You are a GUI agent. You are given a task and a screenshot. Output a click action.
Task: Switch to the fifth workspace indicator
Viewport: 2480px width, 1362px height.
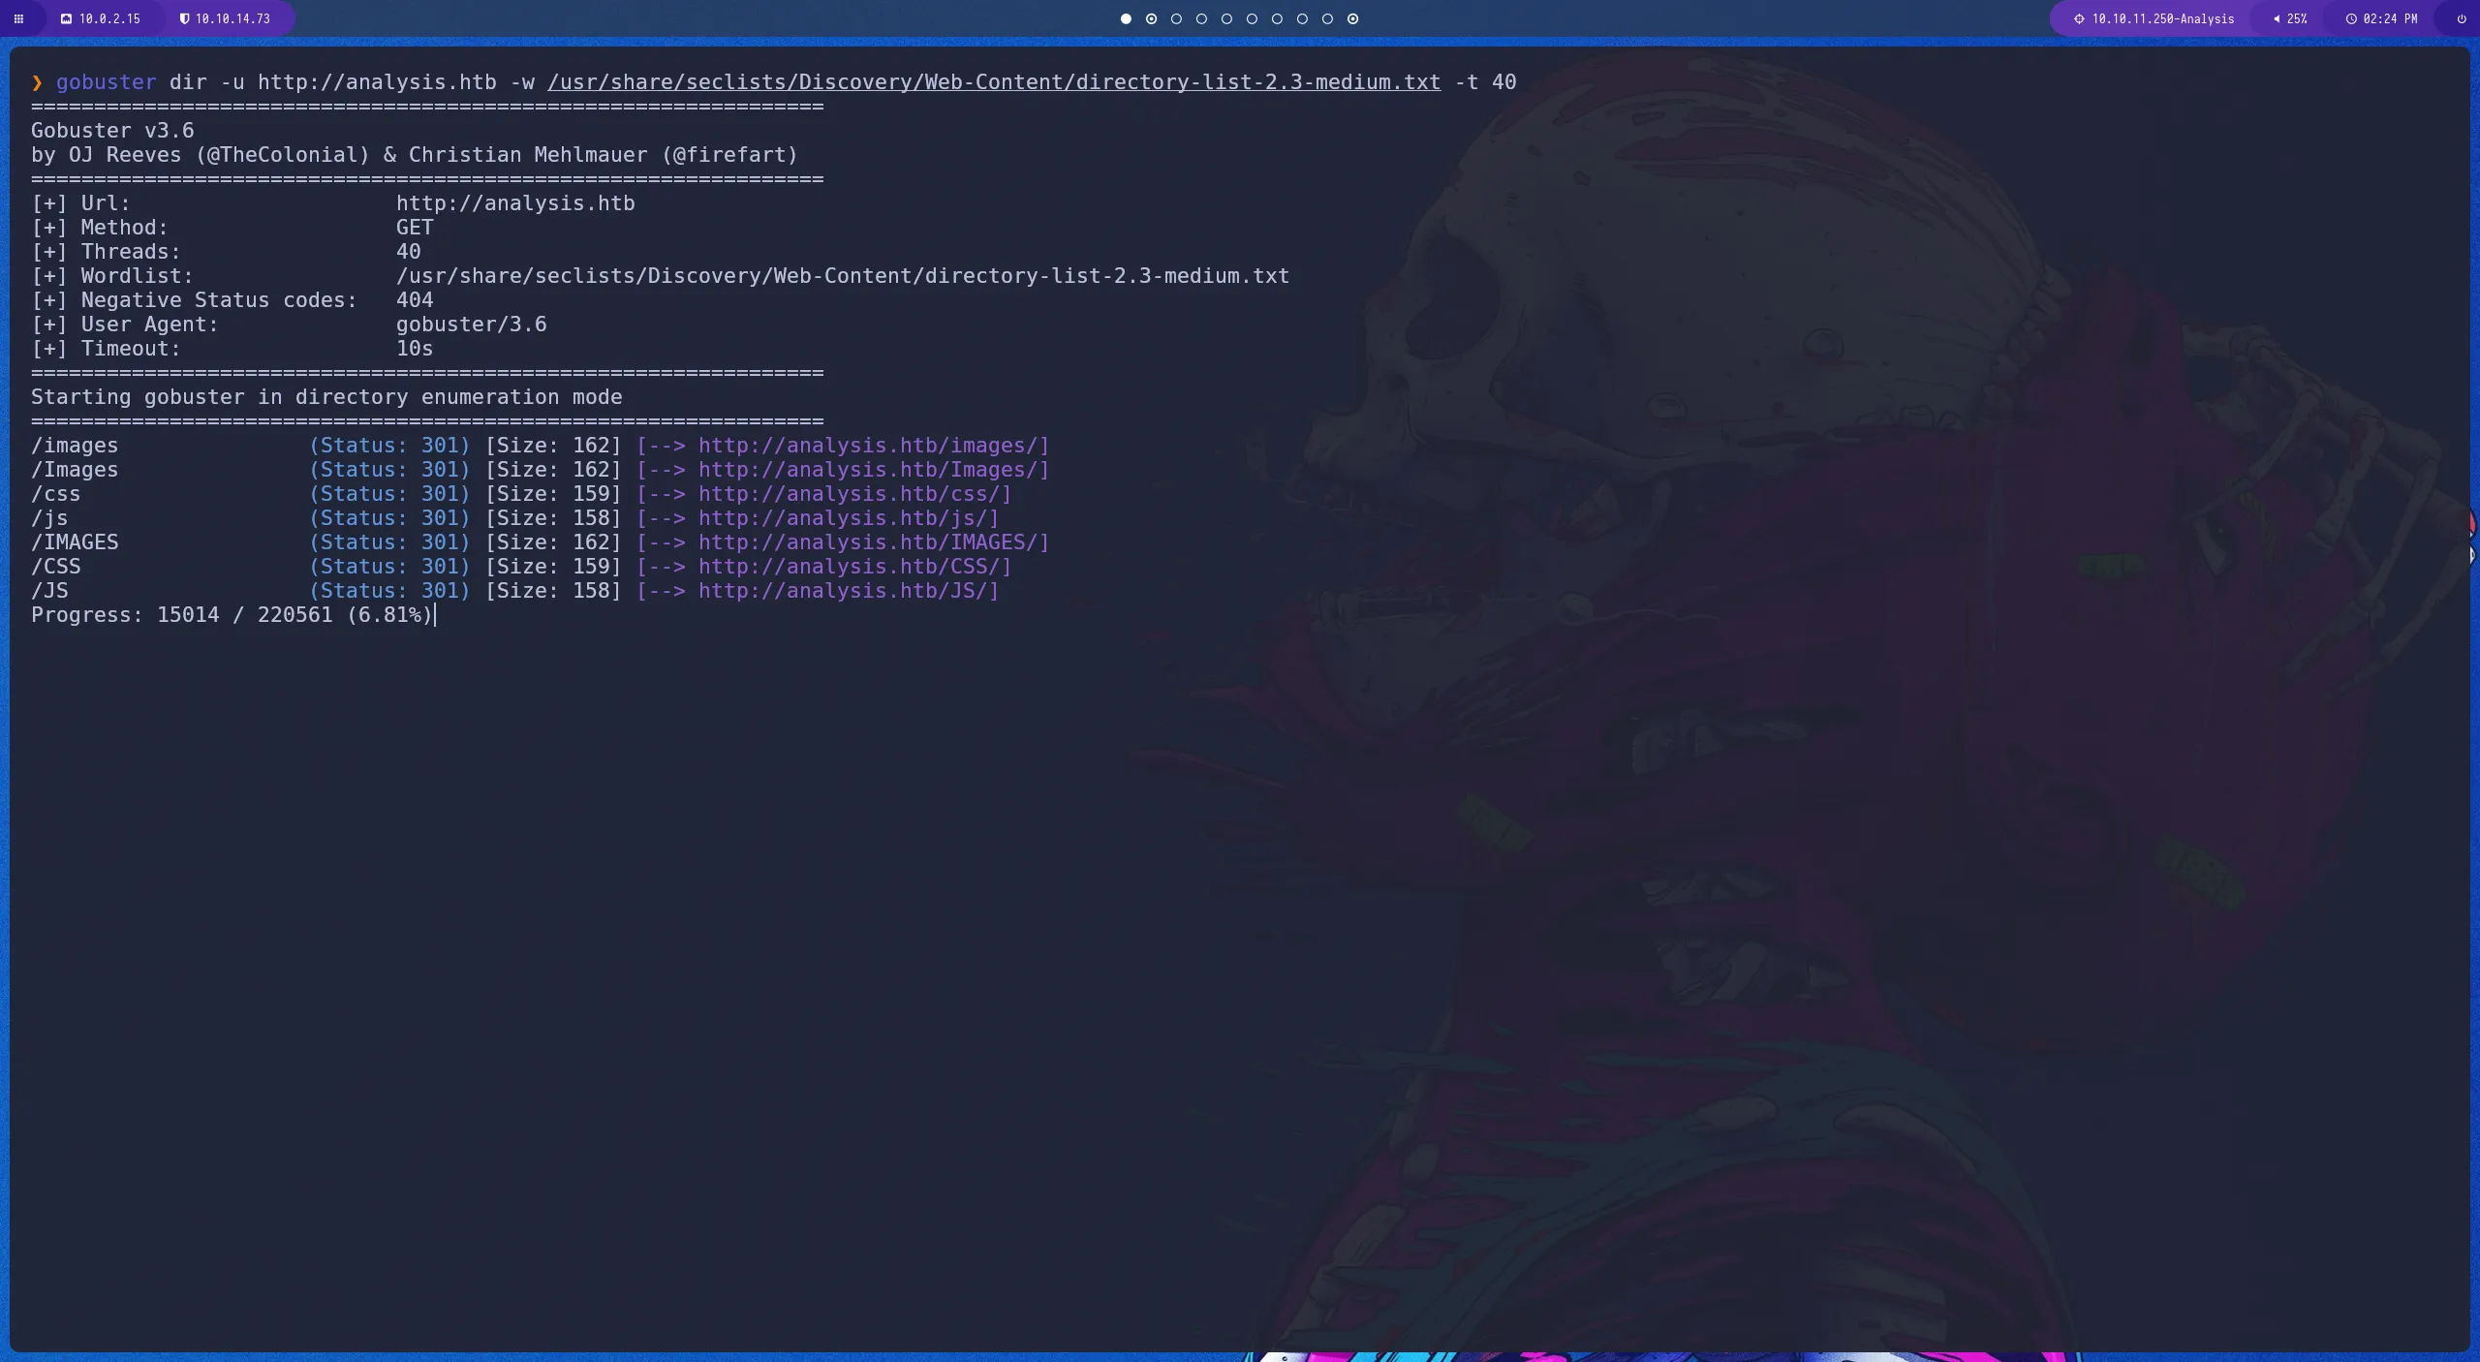click(x=1225, y=18)
